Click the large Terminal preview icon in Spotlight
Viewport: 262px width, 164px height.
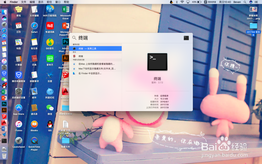(x=157, y=62)
